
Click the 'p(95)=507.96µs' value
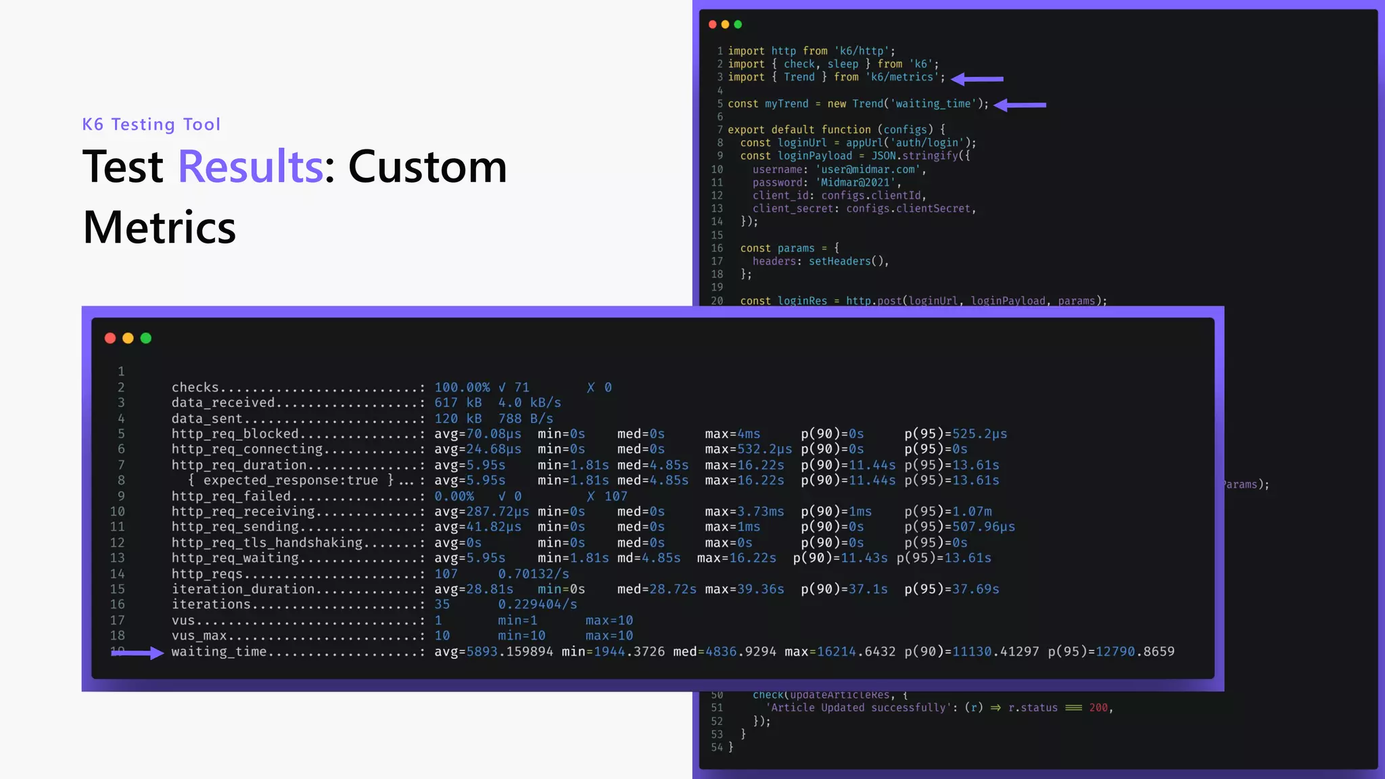[x=960, y=527]
